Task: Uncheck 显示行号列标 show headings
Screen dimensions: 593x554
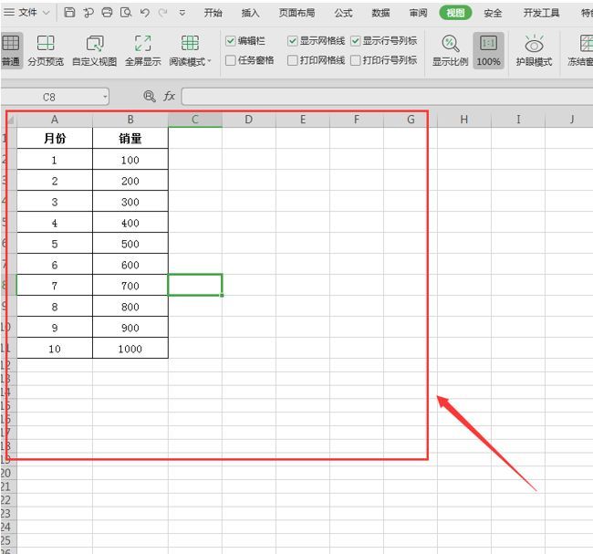Action: (355, 41)
